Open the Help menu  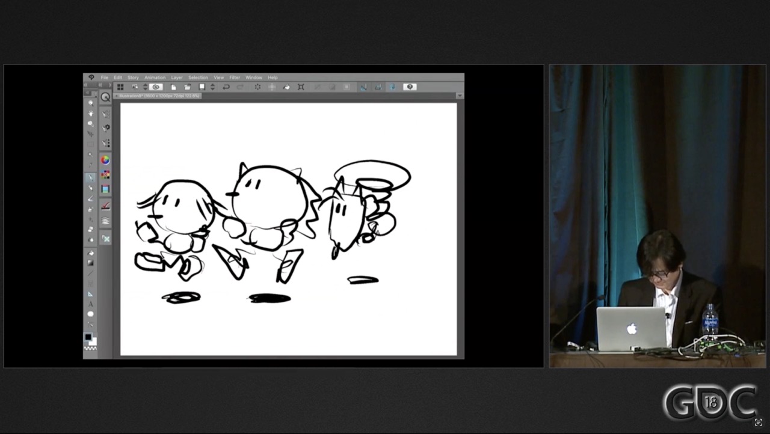[273, 78]
